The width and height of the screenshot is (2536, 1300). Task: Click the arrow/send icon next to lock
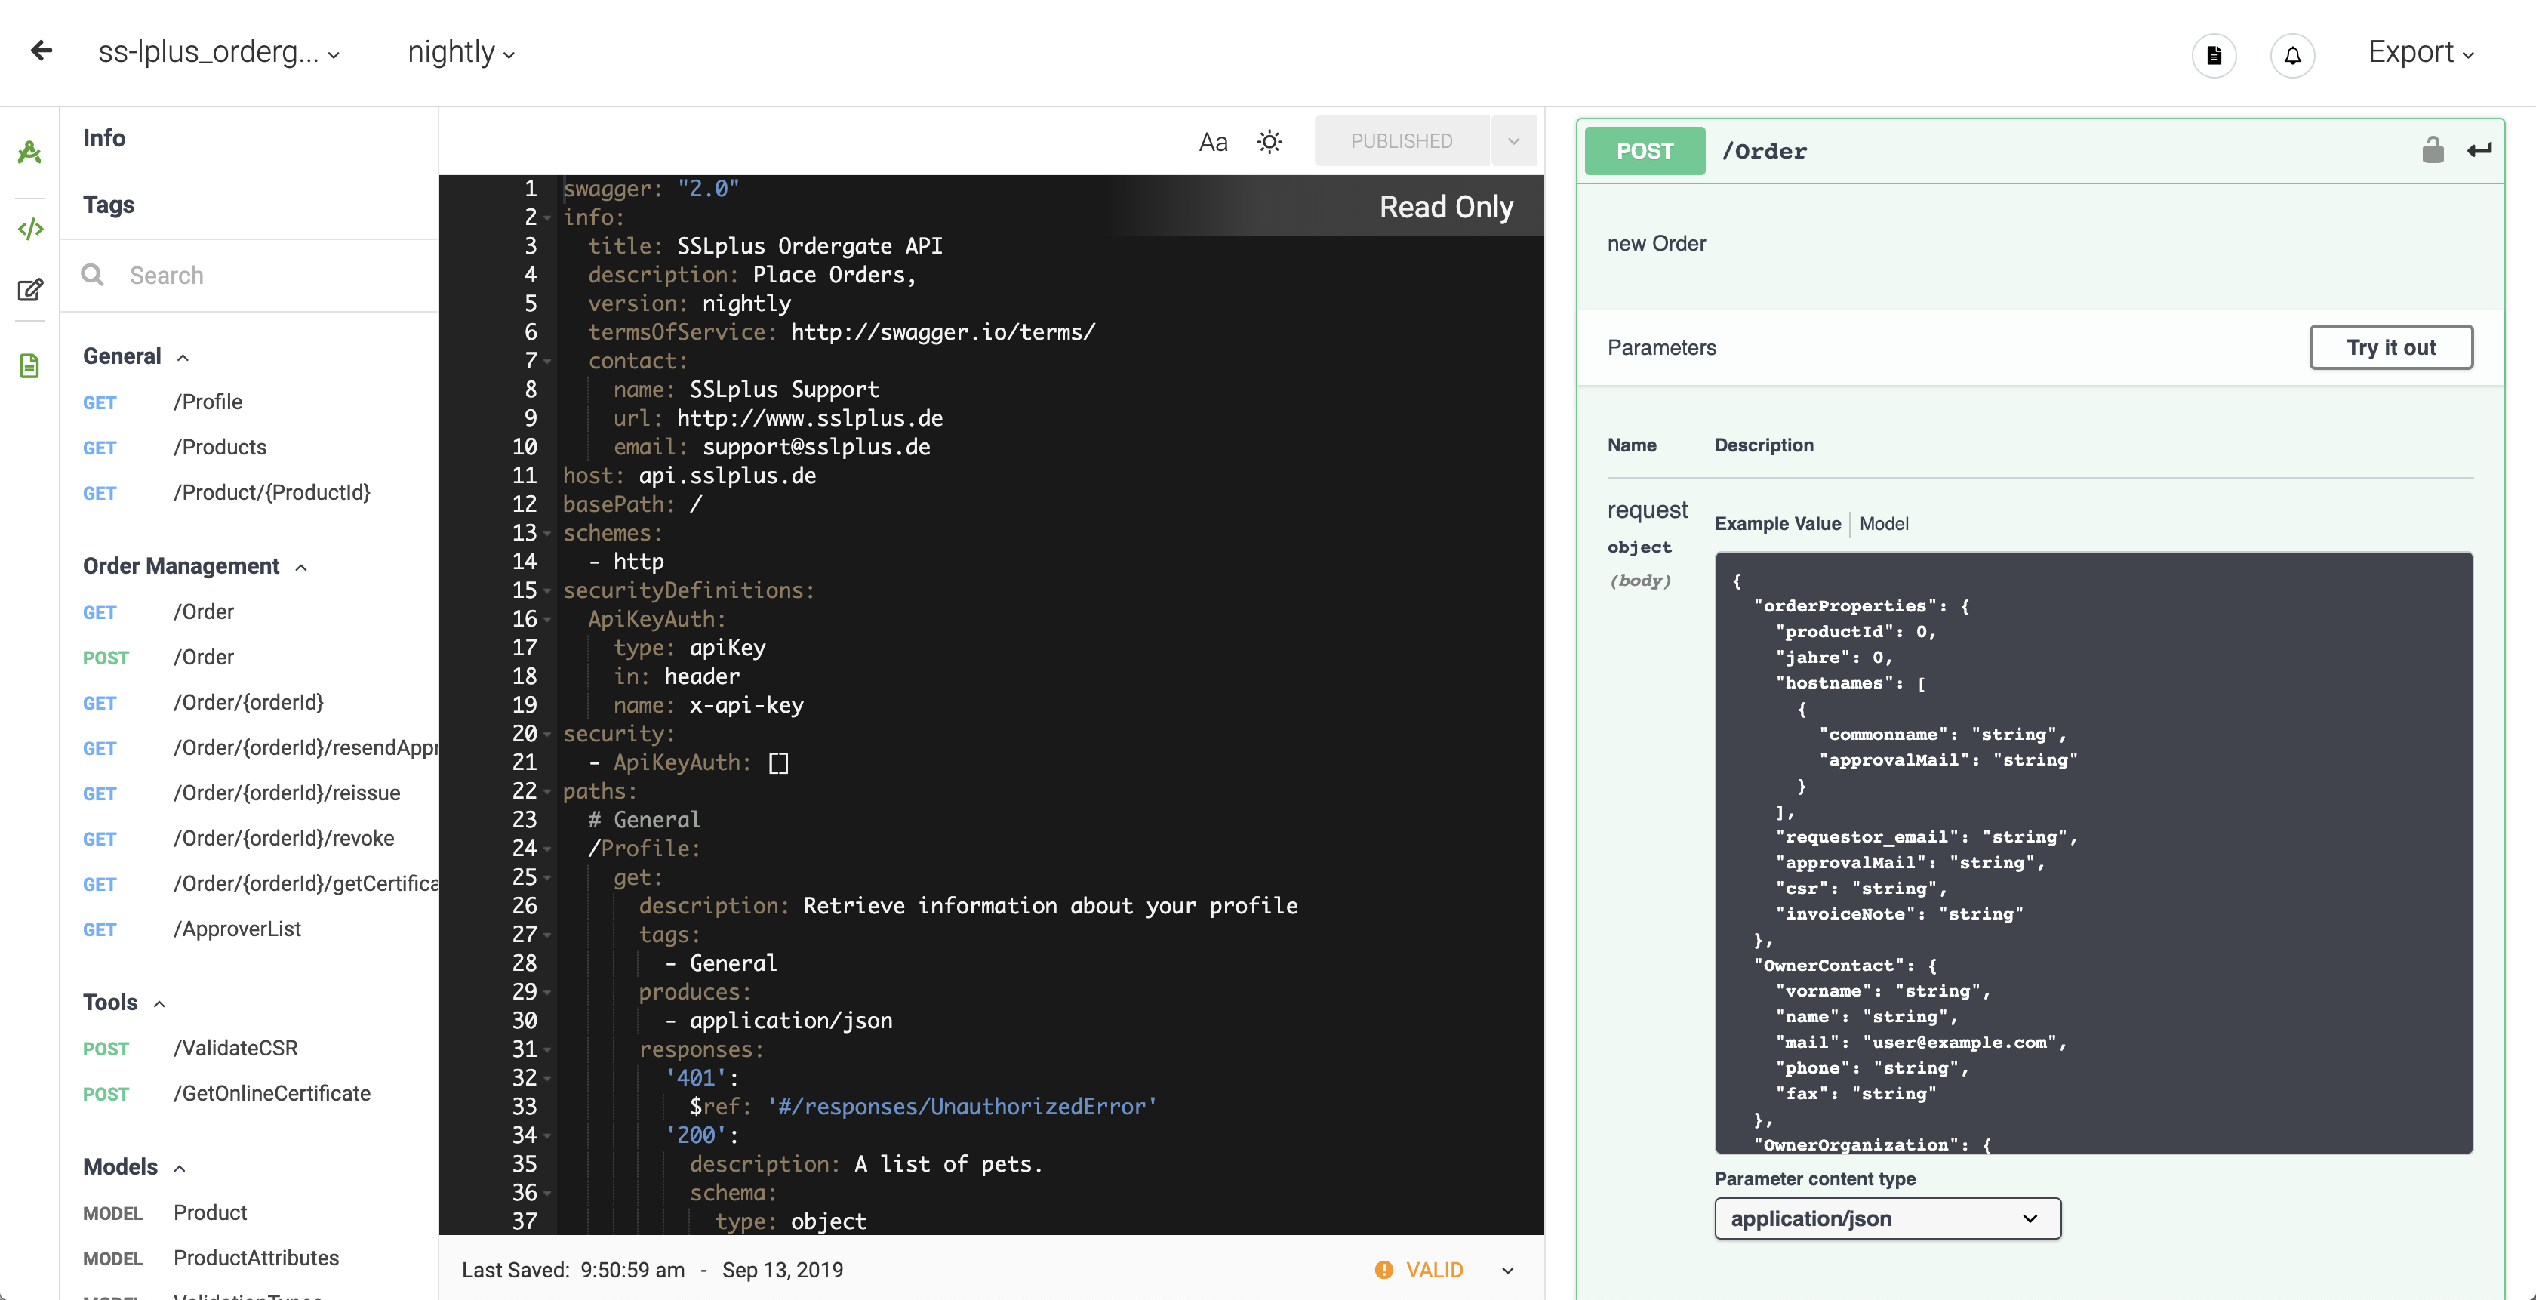pos(2479,149)
